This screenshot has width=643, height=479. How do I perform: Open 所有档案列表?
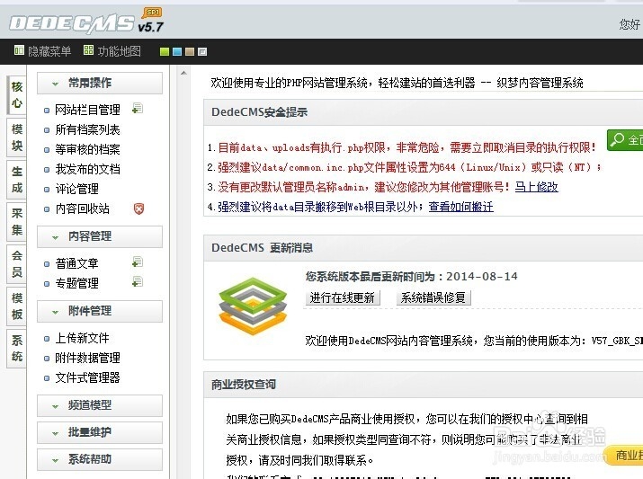click(87, 130)
